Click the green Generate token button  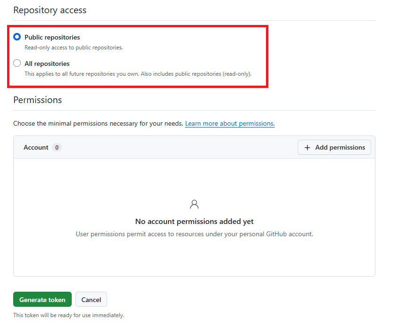[42, 299]
